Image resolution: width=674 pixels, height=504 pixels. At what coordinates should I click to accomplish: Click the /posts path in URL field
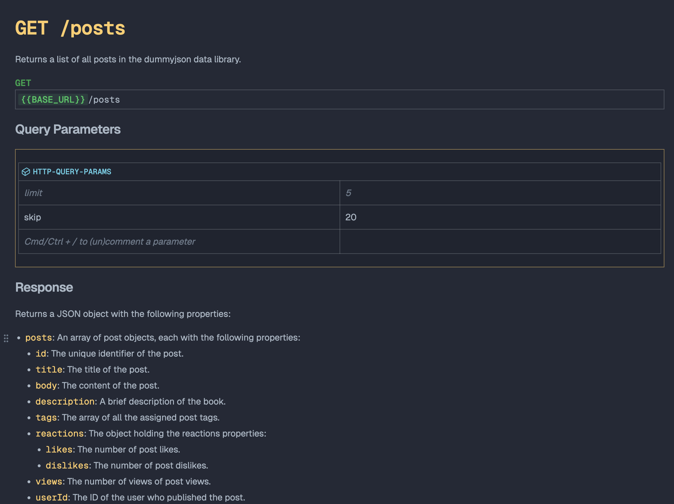pyautogui.click(x=104, y=100)
